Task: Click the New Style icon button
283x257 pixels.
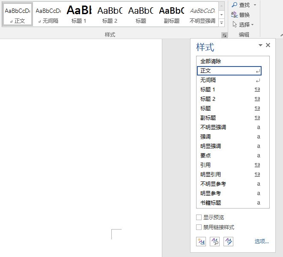Action: 201,242
